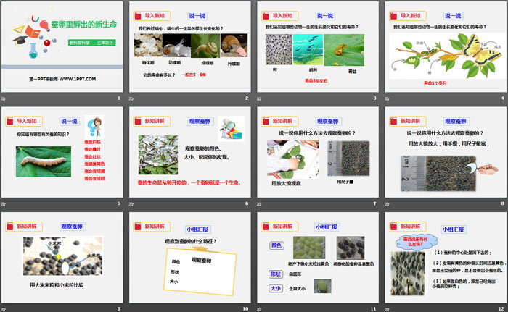Click the animation star icon under slide 9
Screen dimensions: 508x312
(x=4, y=309)
